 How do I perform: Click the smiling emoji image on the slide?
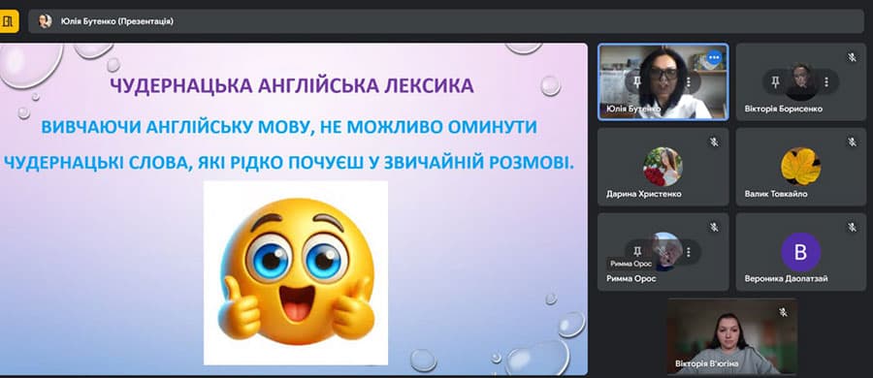coord(296,272)
